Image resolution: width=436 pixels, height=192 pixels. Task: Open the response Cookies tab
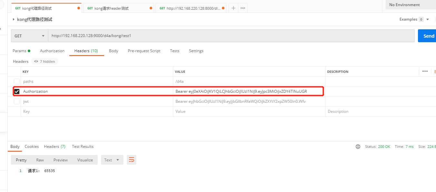32,147
